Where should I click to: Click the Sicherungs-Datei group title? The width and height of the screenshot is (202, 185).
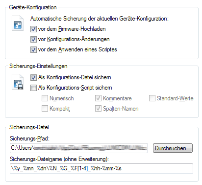point(29,127)
